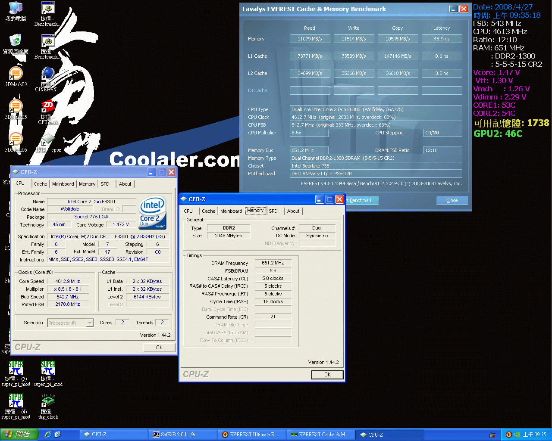This screenshot has width=552, height=441.
Task: Click the Memory Write 11514 MB/s value
Action: click(x=354, y=39)
